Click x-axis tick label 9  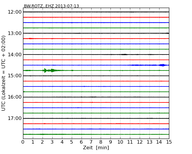click(110, 142)
